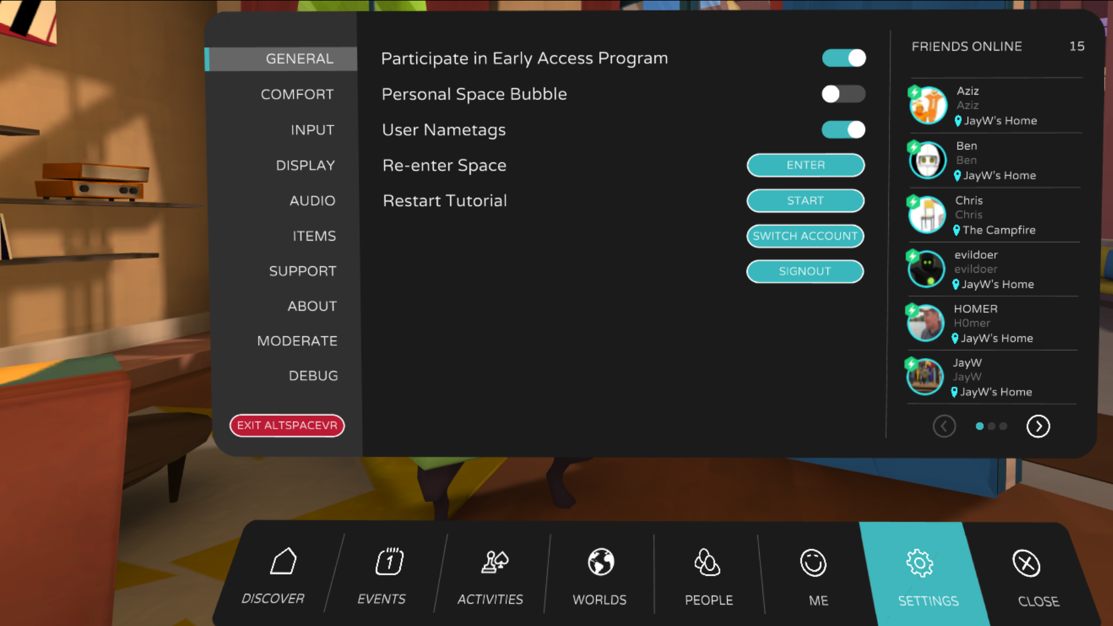Open the Worlds globe icon
The width and height of the screenshot is (1113, 626).
point(601,562)
